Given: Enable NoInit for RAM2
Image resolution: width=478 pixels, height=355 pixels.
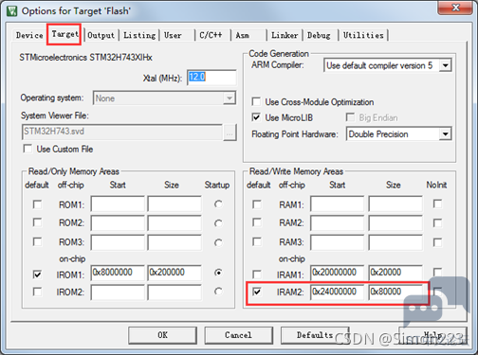Looking at the screenshot, I should tap(437, 223).
